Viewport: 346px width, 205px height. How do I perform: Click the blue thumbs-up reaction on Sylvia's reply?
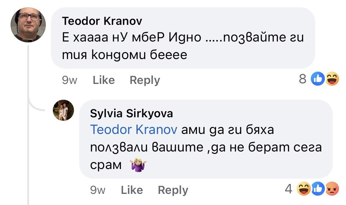tap(318, 189)
